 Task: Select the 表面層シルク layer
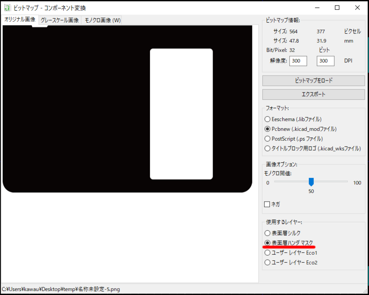click(268, 233)
